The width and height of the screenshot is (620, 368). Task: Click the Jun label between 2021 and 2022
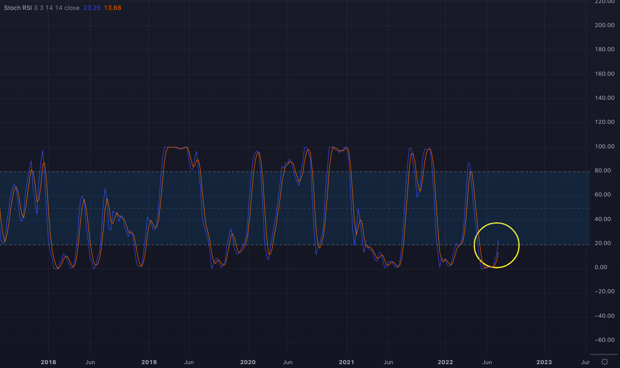pyautogui.click(x=388, y=362)
